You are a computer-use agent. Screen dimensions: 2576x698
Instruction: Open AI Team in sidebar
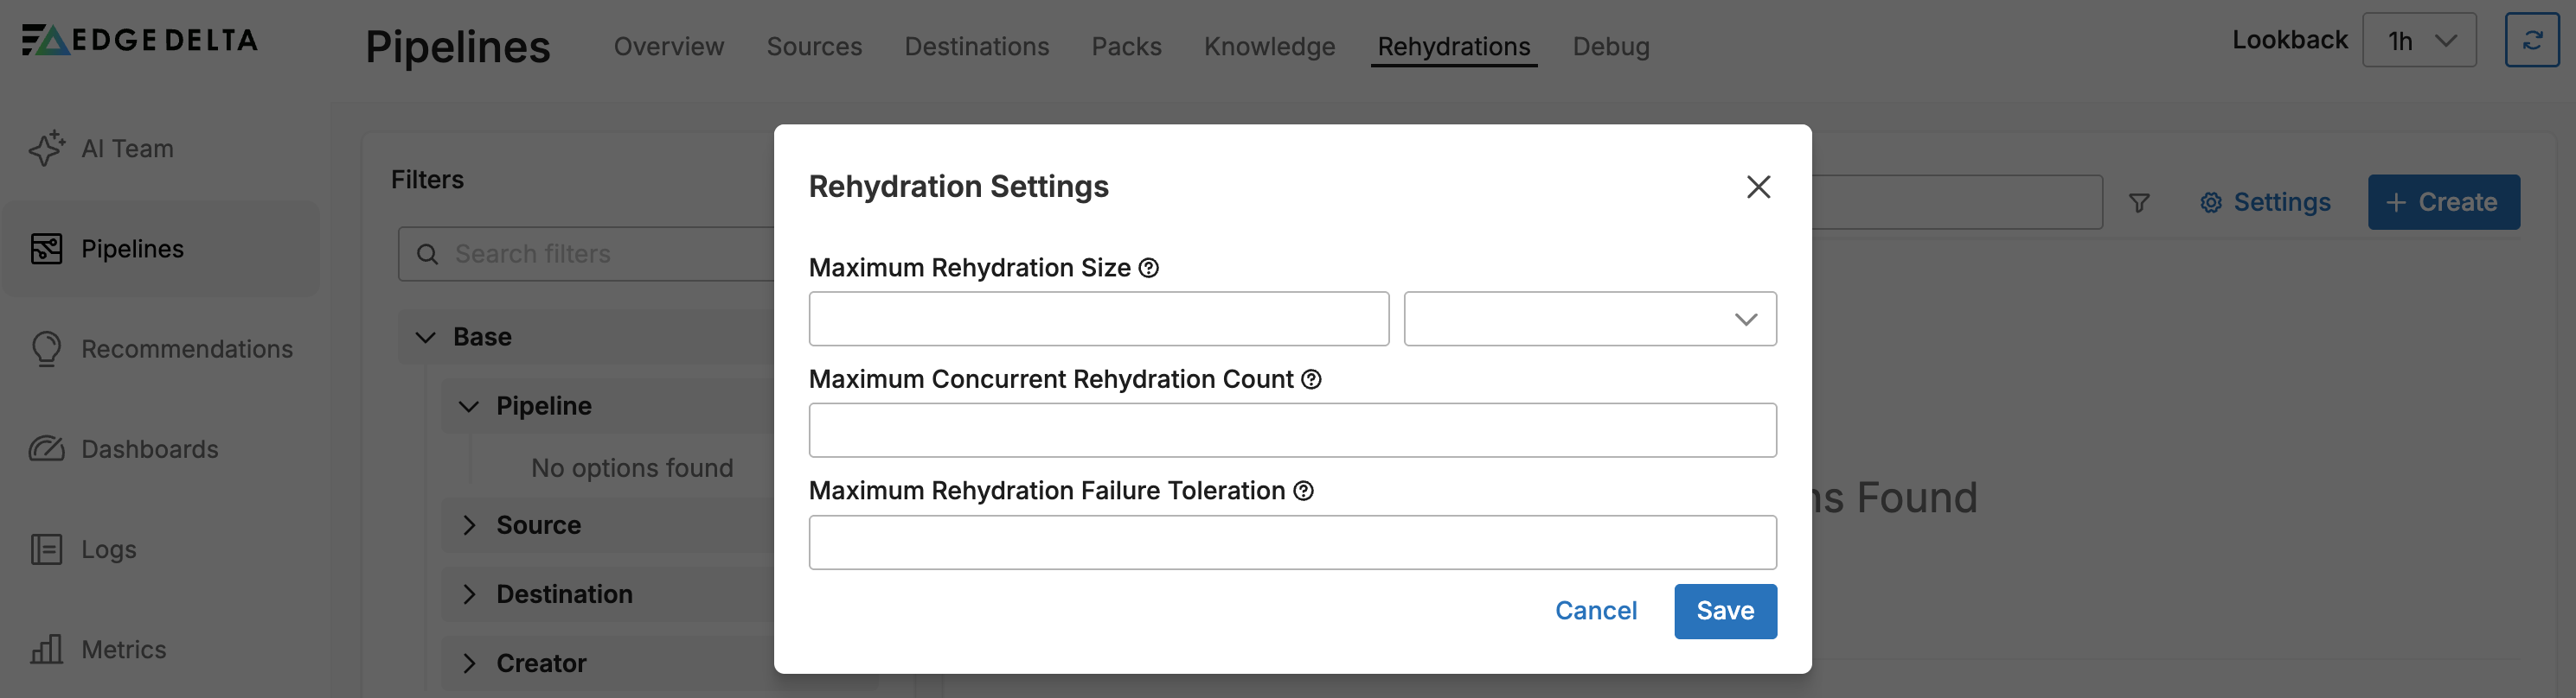[x=127, y=149]
